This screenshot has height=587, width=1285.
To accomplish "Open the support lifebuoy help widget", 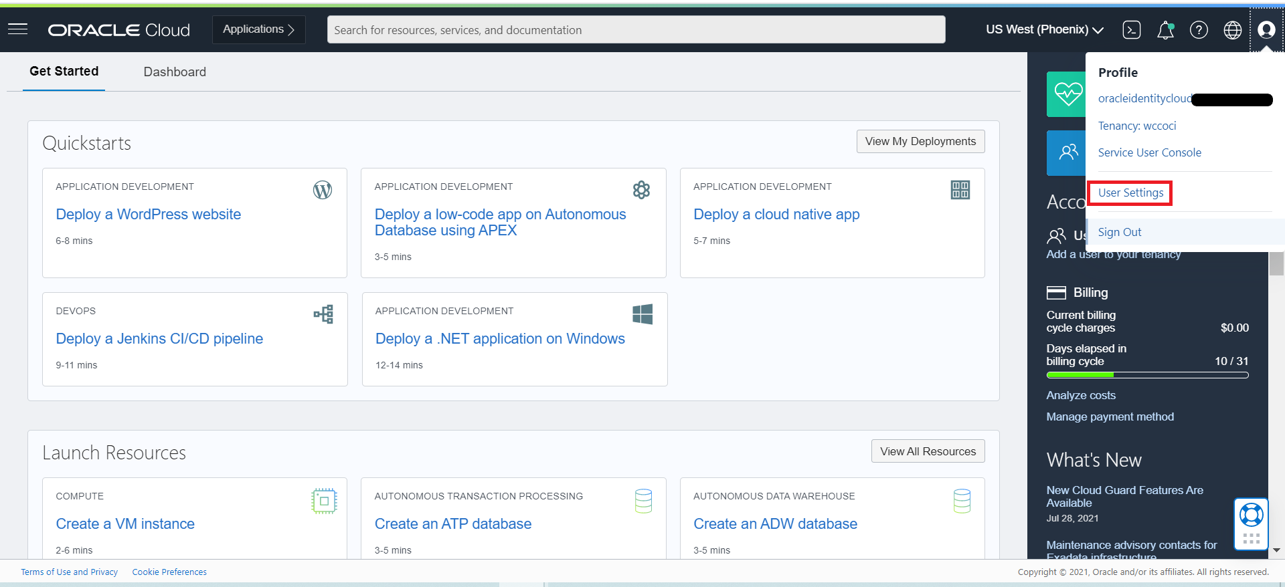I will tap(1251, 515).
